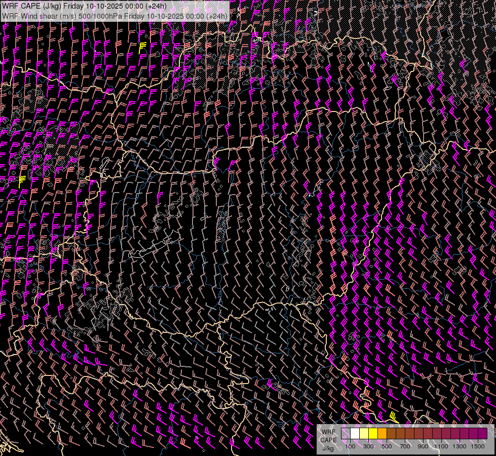Select the orange swatch in the CAPE legend
Image resolution: width=496 pixels, height=456 pixels.
coord(383,434)
